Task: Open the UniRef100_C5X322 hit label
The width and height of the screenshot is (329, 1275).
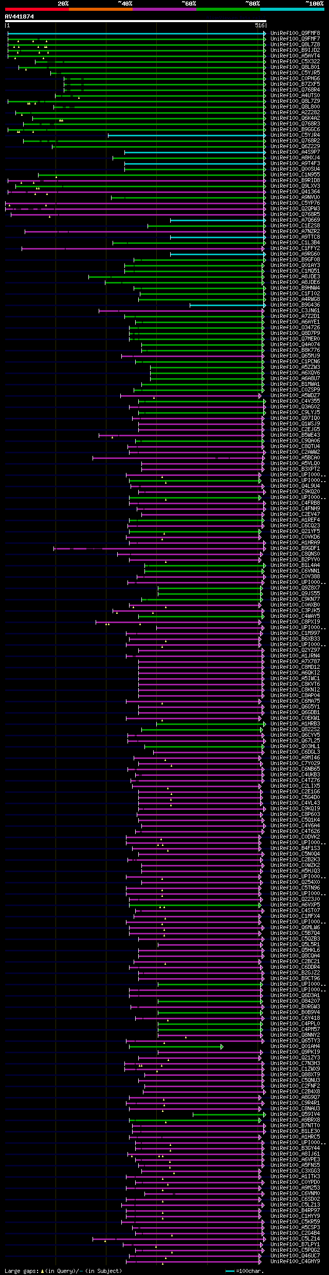Action: 295,62
